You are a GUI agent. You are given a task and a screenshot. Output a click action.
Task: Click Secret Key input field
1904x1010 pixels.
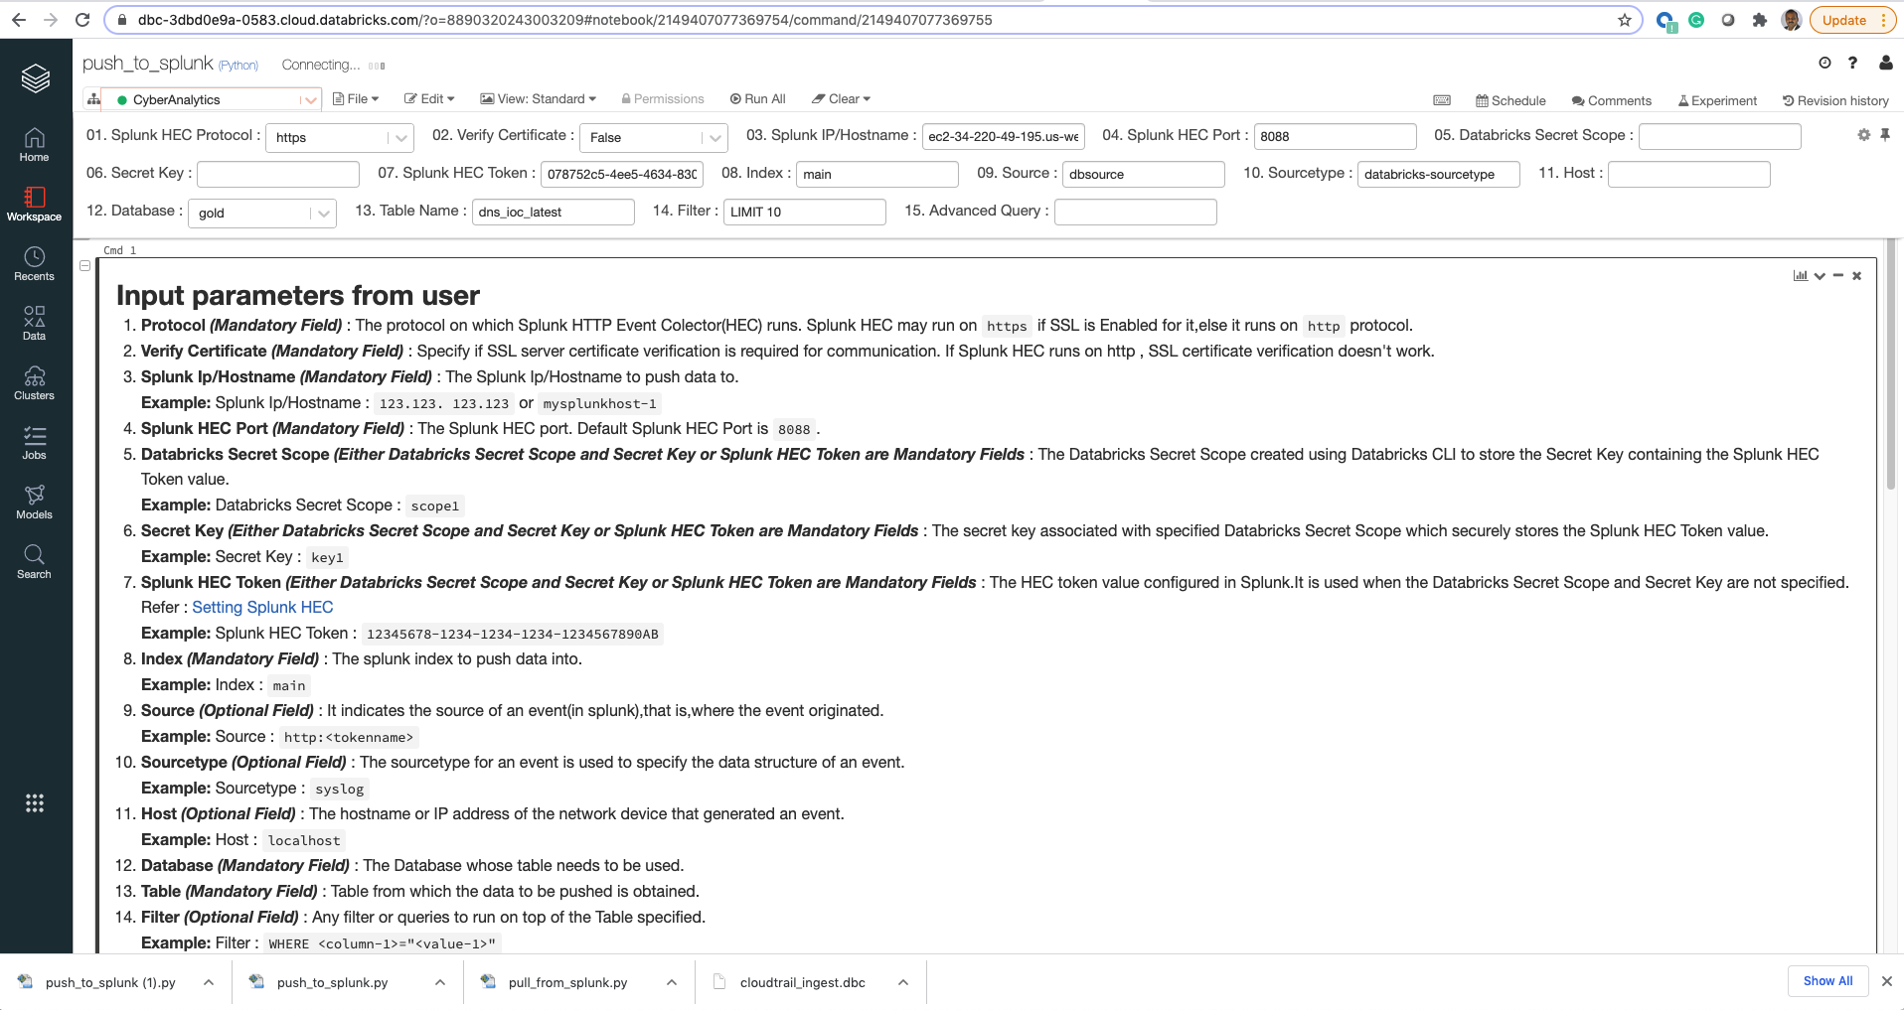[278, 174]
